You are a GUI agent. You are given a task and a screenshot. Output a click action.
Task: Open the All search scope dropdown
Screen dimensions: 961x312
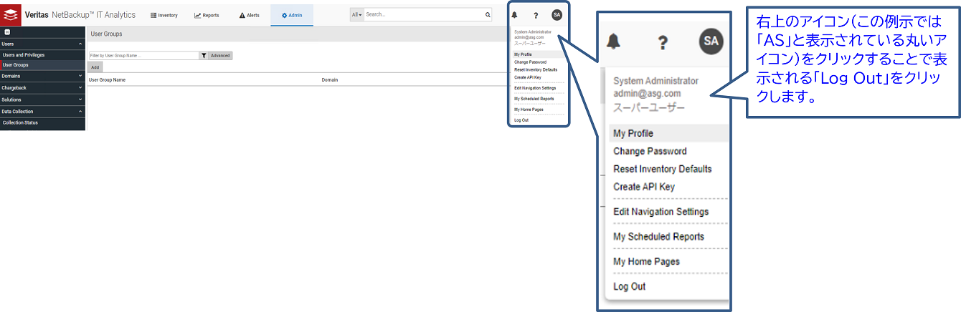pos(356,14)
